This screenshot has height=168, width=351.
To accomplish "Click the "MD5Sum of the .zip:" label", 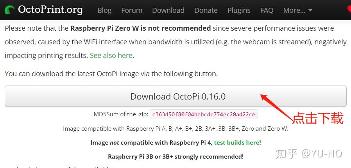I will click(120, 114).
